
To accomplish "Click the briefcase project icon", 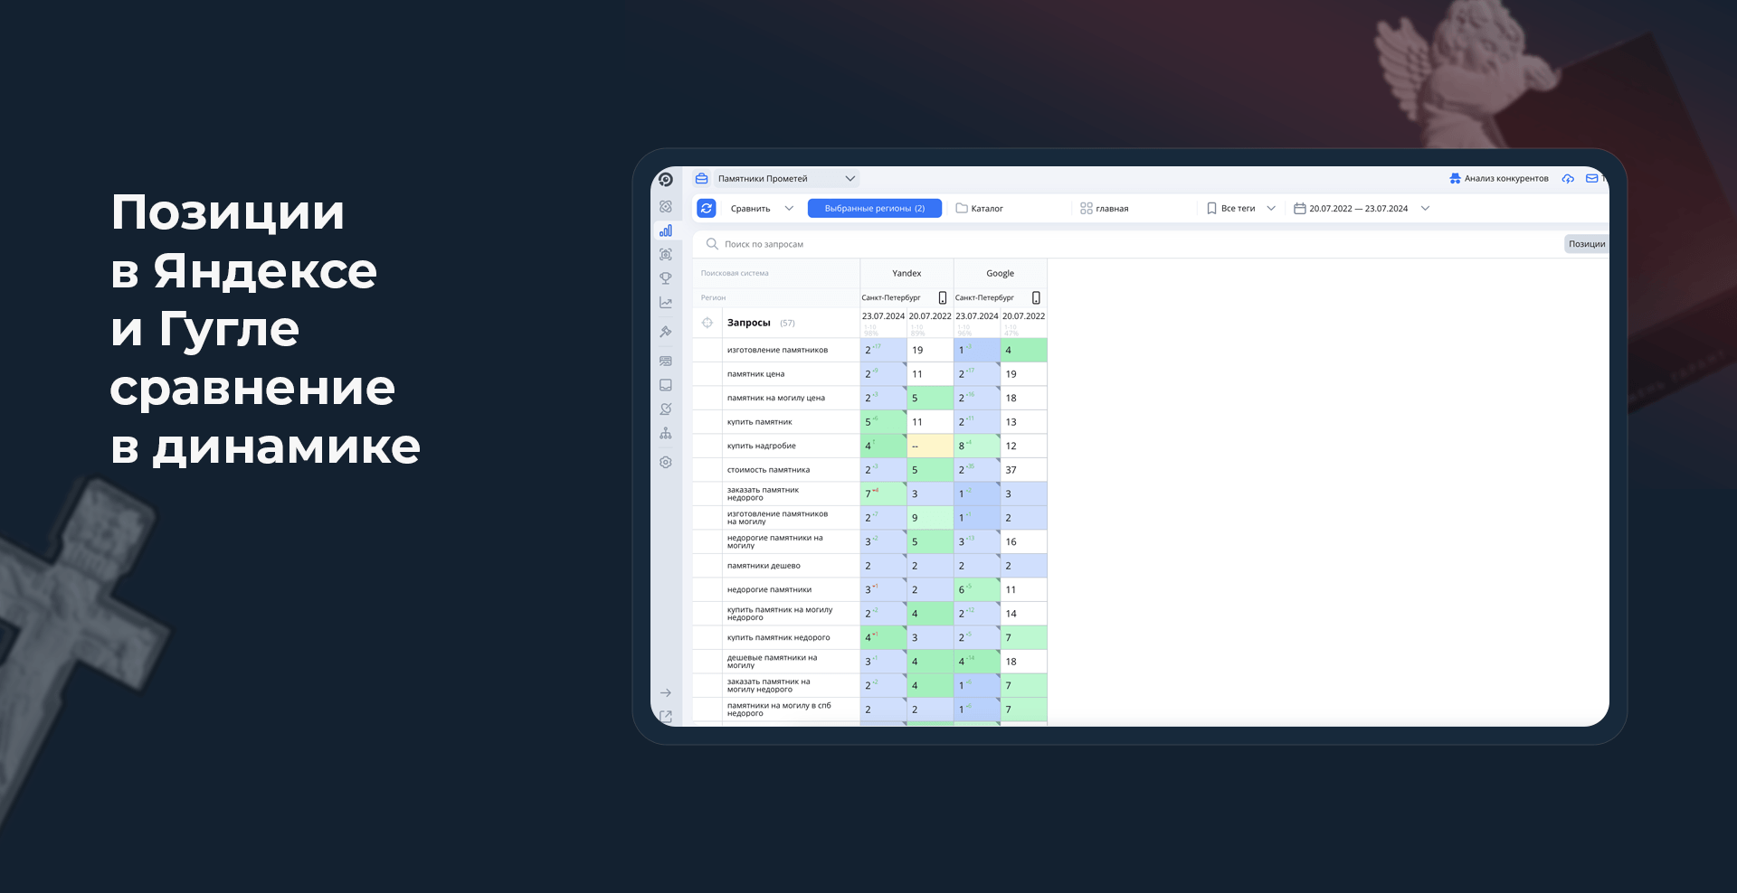I will (x=702, y=179).
